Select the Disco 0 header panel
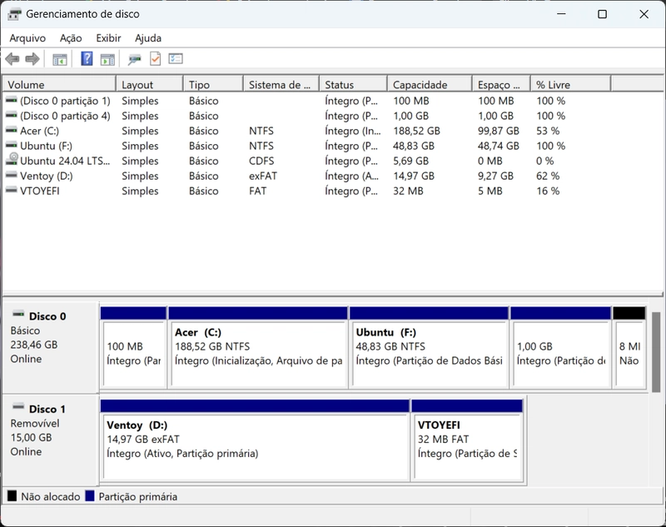Image resolution: width=666 pixels, height=527 pixels. coord(51,347)
